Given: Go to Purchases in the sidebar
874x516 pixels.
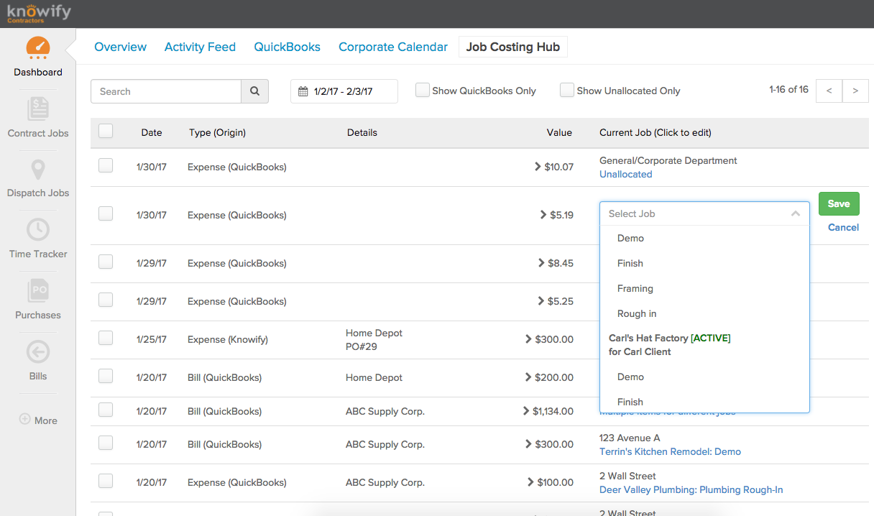Looking at the screenshot, I should coord(38,300).
